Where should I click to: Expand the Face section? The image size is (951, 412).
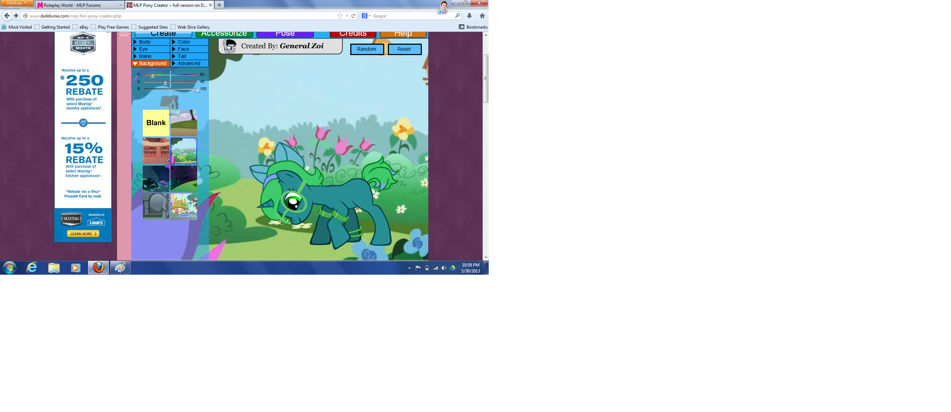tap(189, 49)
